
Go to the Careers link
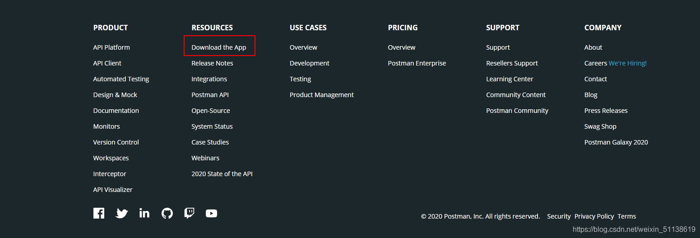pyautogui.click(x=596, y=63)
